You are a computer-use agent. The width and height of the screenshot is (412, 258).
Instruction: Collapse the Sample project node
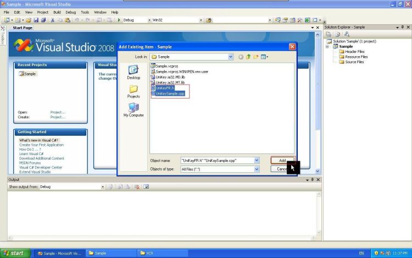[x=327, y=47]
